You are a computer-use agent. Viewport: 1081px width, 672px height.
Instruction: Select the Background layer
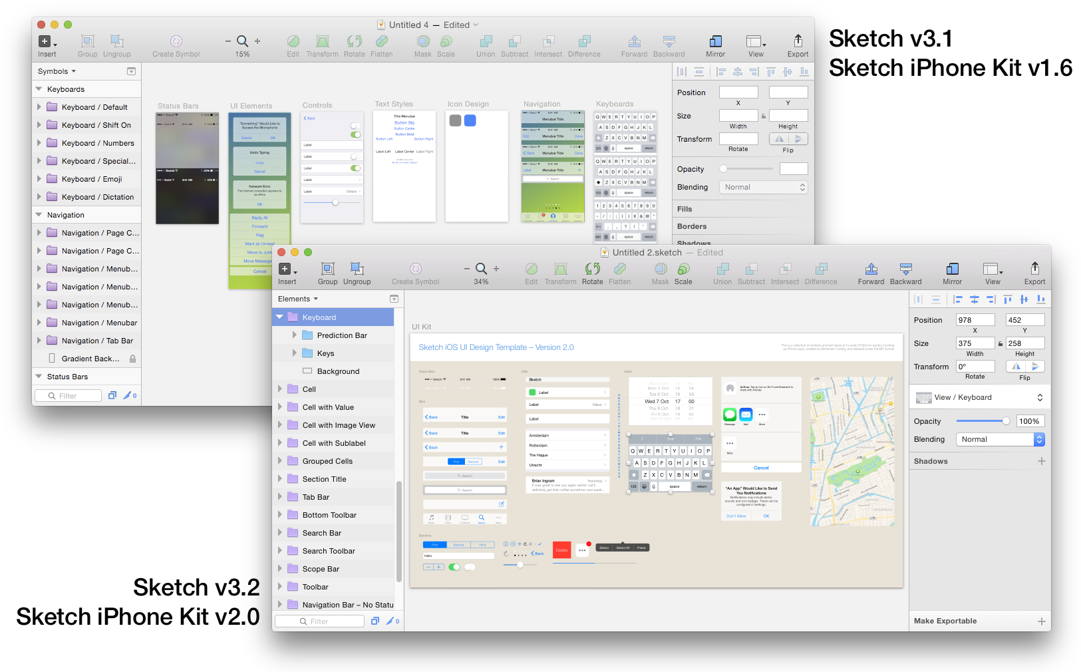[333, 371]
